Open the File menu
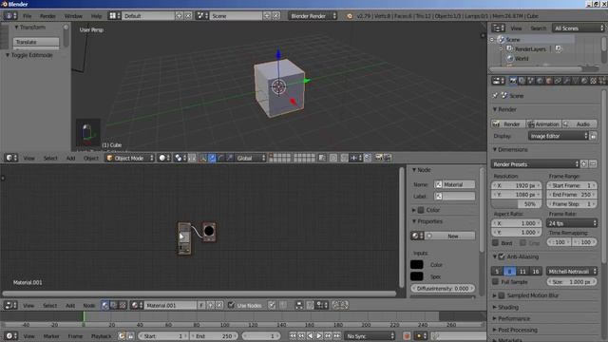The width and height of the screenshot is (608, 342). pyautogui.click(x=28, y=16)
